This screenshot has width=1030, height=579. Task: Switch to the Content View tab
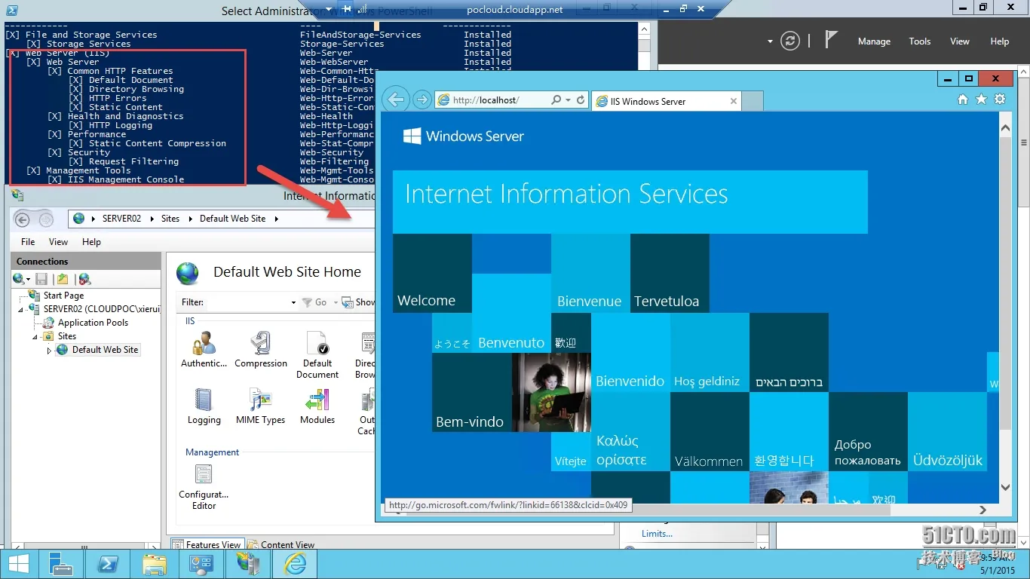pyautogui.click(x=281, y=544)
